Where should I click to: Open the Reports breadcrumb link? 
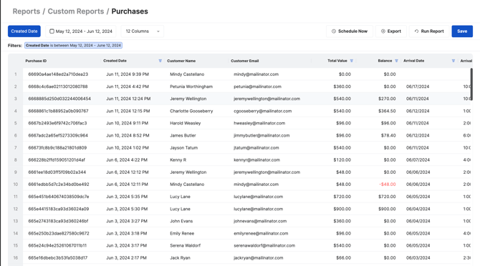[27, 11]
